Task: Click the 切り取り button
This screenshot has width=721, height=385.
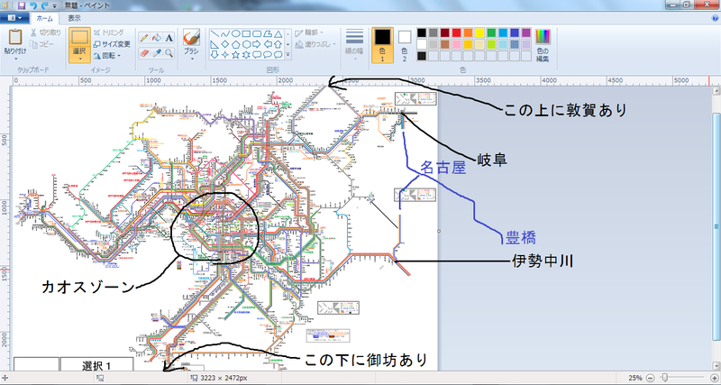Action: pyautogui.click(x=46, y=32)
